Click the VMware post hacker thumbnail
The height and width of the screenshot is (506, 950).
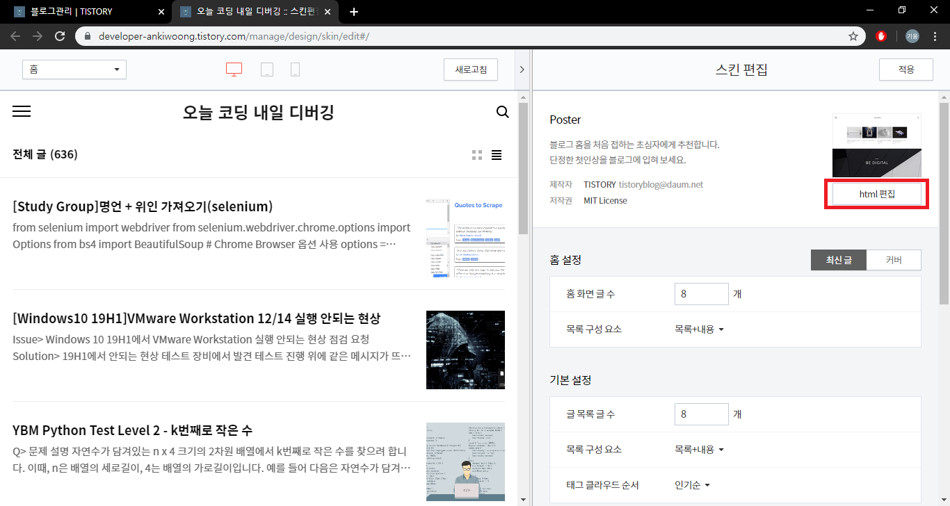[x=465, y=350]
